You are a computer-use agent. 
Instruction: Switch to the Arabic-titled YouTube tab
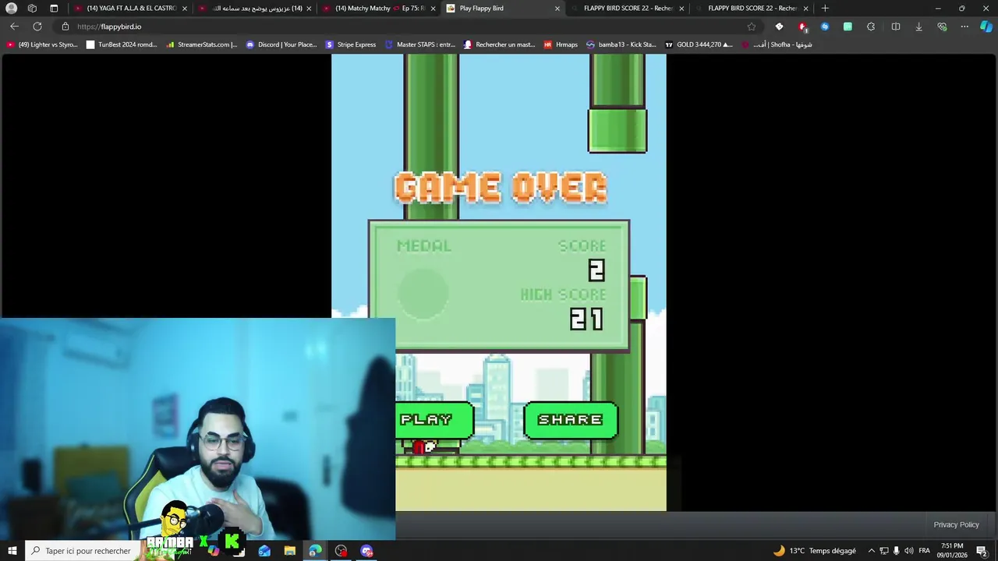pyautogui.click(x=256, y=9)
